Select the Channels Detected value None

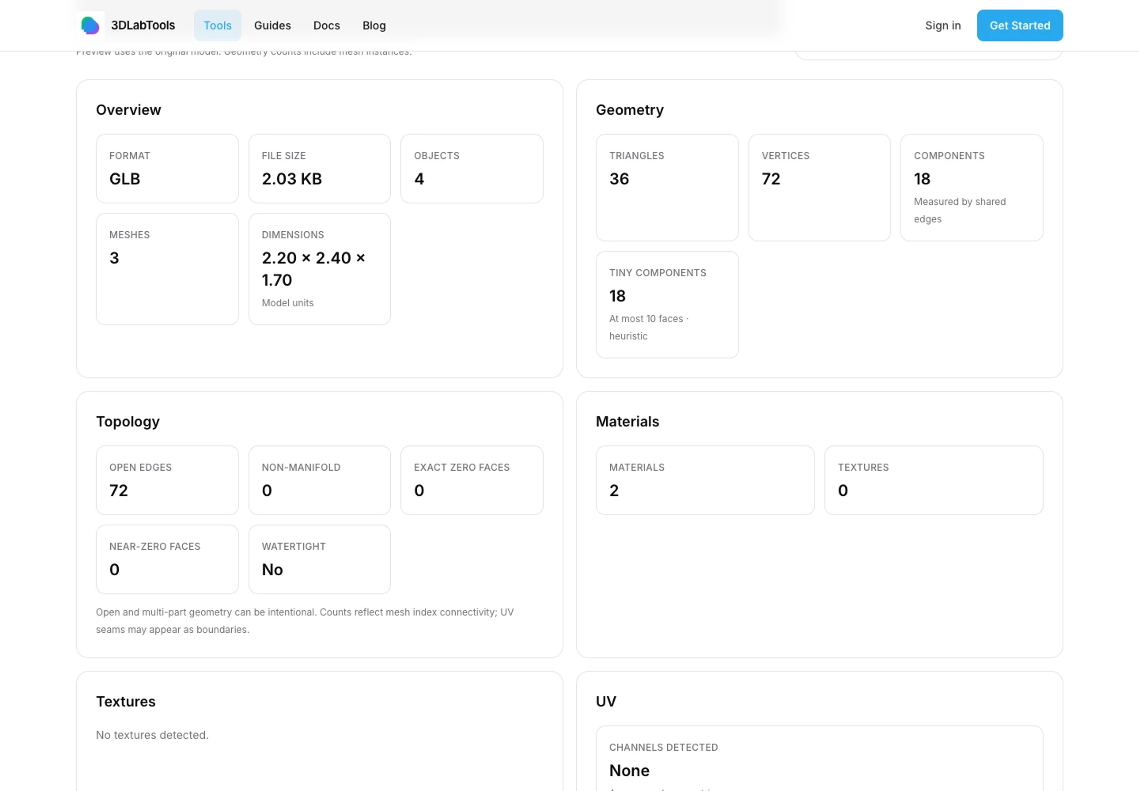[629, 771]
